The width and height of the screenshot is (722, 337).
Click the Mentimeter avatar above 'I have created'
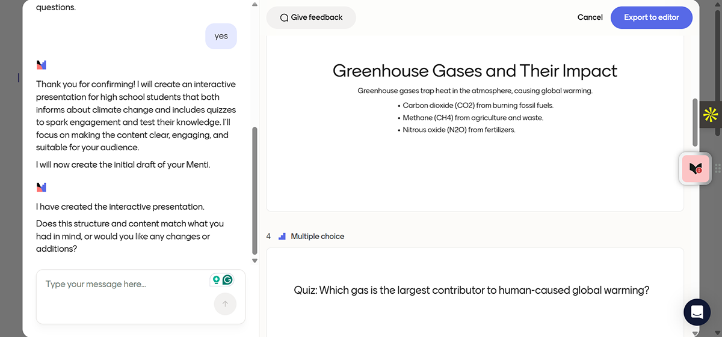[x=41, y=187]
